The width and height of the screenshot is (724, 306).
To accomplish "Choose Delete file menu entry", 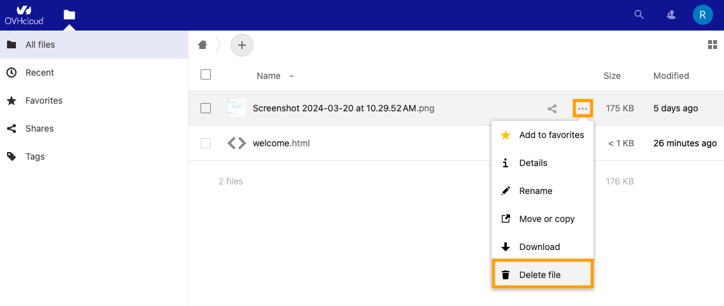I will pyautogui.click(x=543, y=275).
